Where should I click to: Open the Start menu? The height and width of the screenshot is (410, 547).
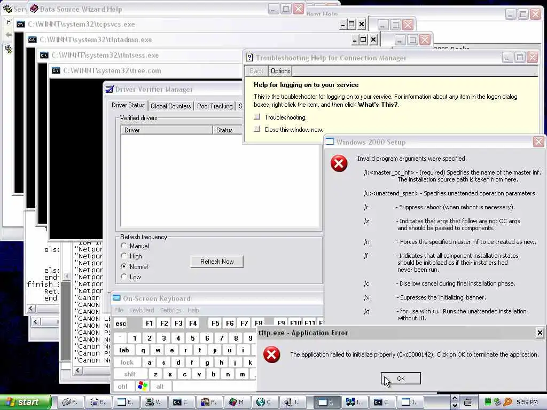(26, 402)
